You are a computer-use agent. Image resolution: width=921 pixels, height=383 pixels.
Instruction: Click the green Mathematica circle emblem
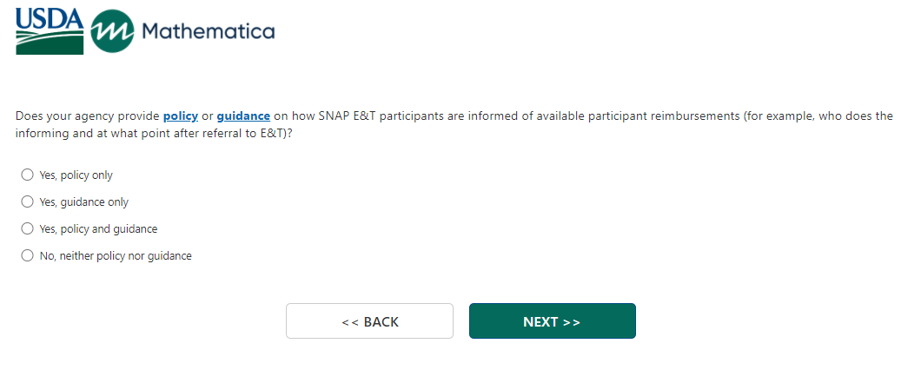112,32
